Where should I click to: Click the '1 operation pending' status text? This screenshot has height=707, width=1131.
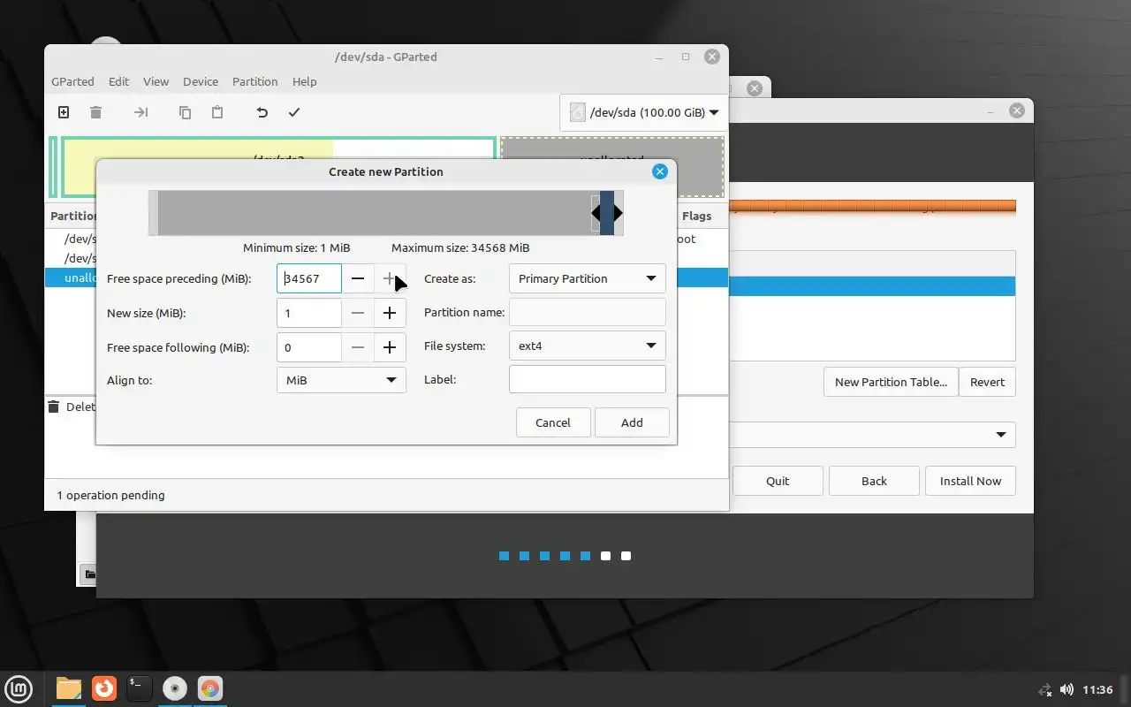point(110,495)
